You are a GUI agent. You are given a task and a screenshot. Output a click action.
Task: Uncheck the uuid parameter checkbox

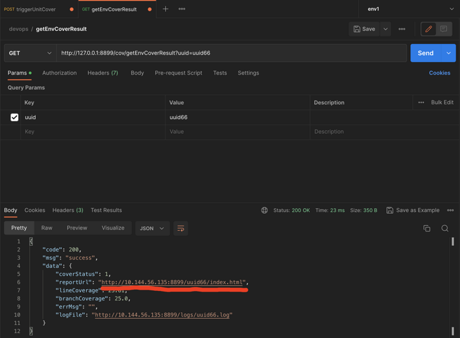click(x=14, y=117)
